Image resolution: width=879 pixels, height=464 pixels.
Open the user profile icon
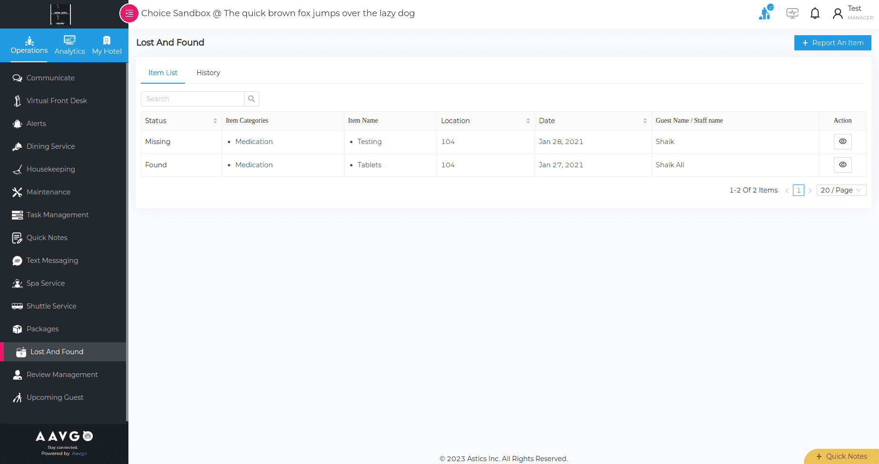(838, 13)
